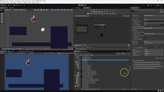The image size is (164, 92).
Task: Select the Box Fill tool in Tile Palette
Action: [97, 10]
